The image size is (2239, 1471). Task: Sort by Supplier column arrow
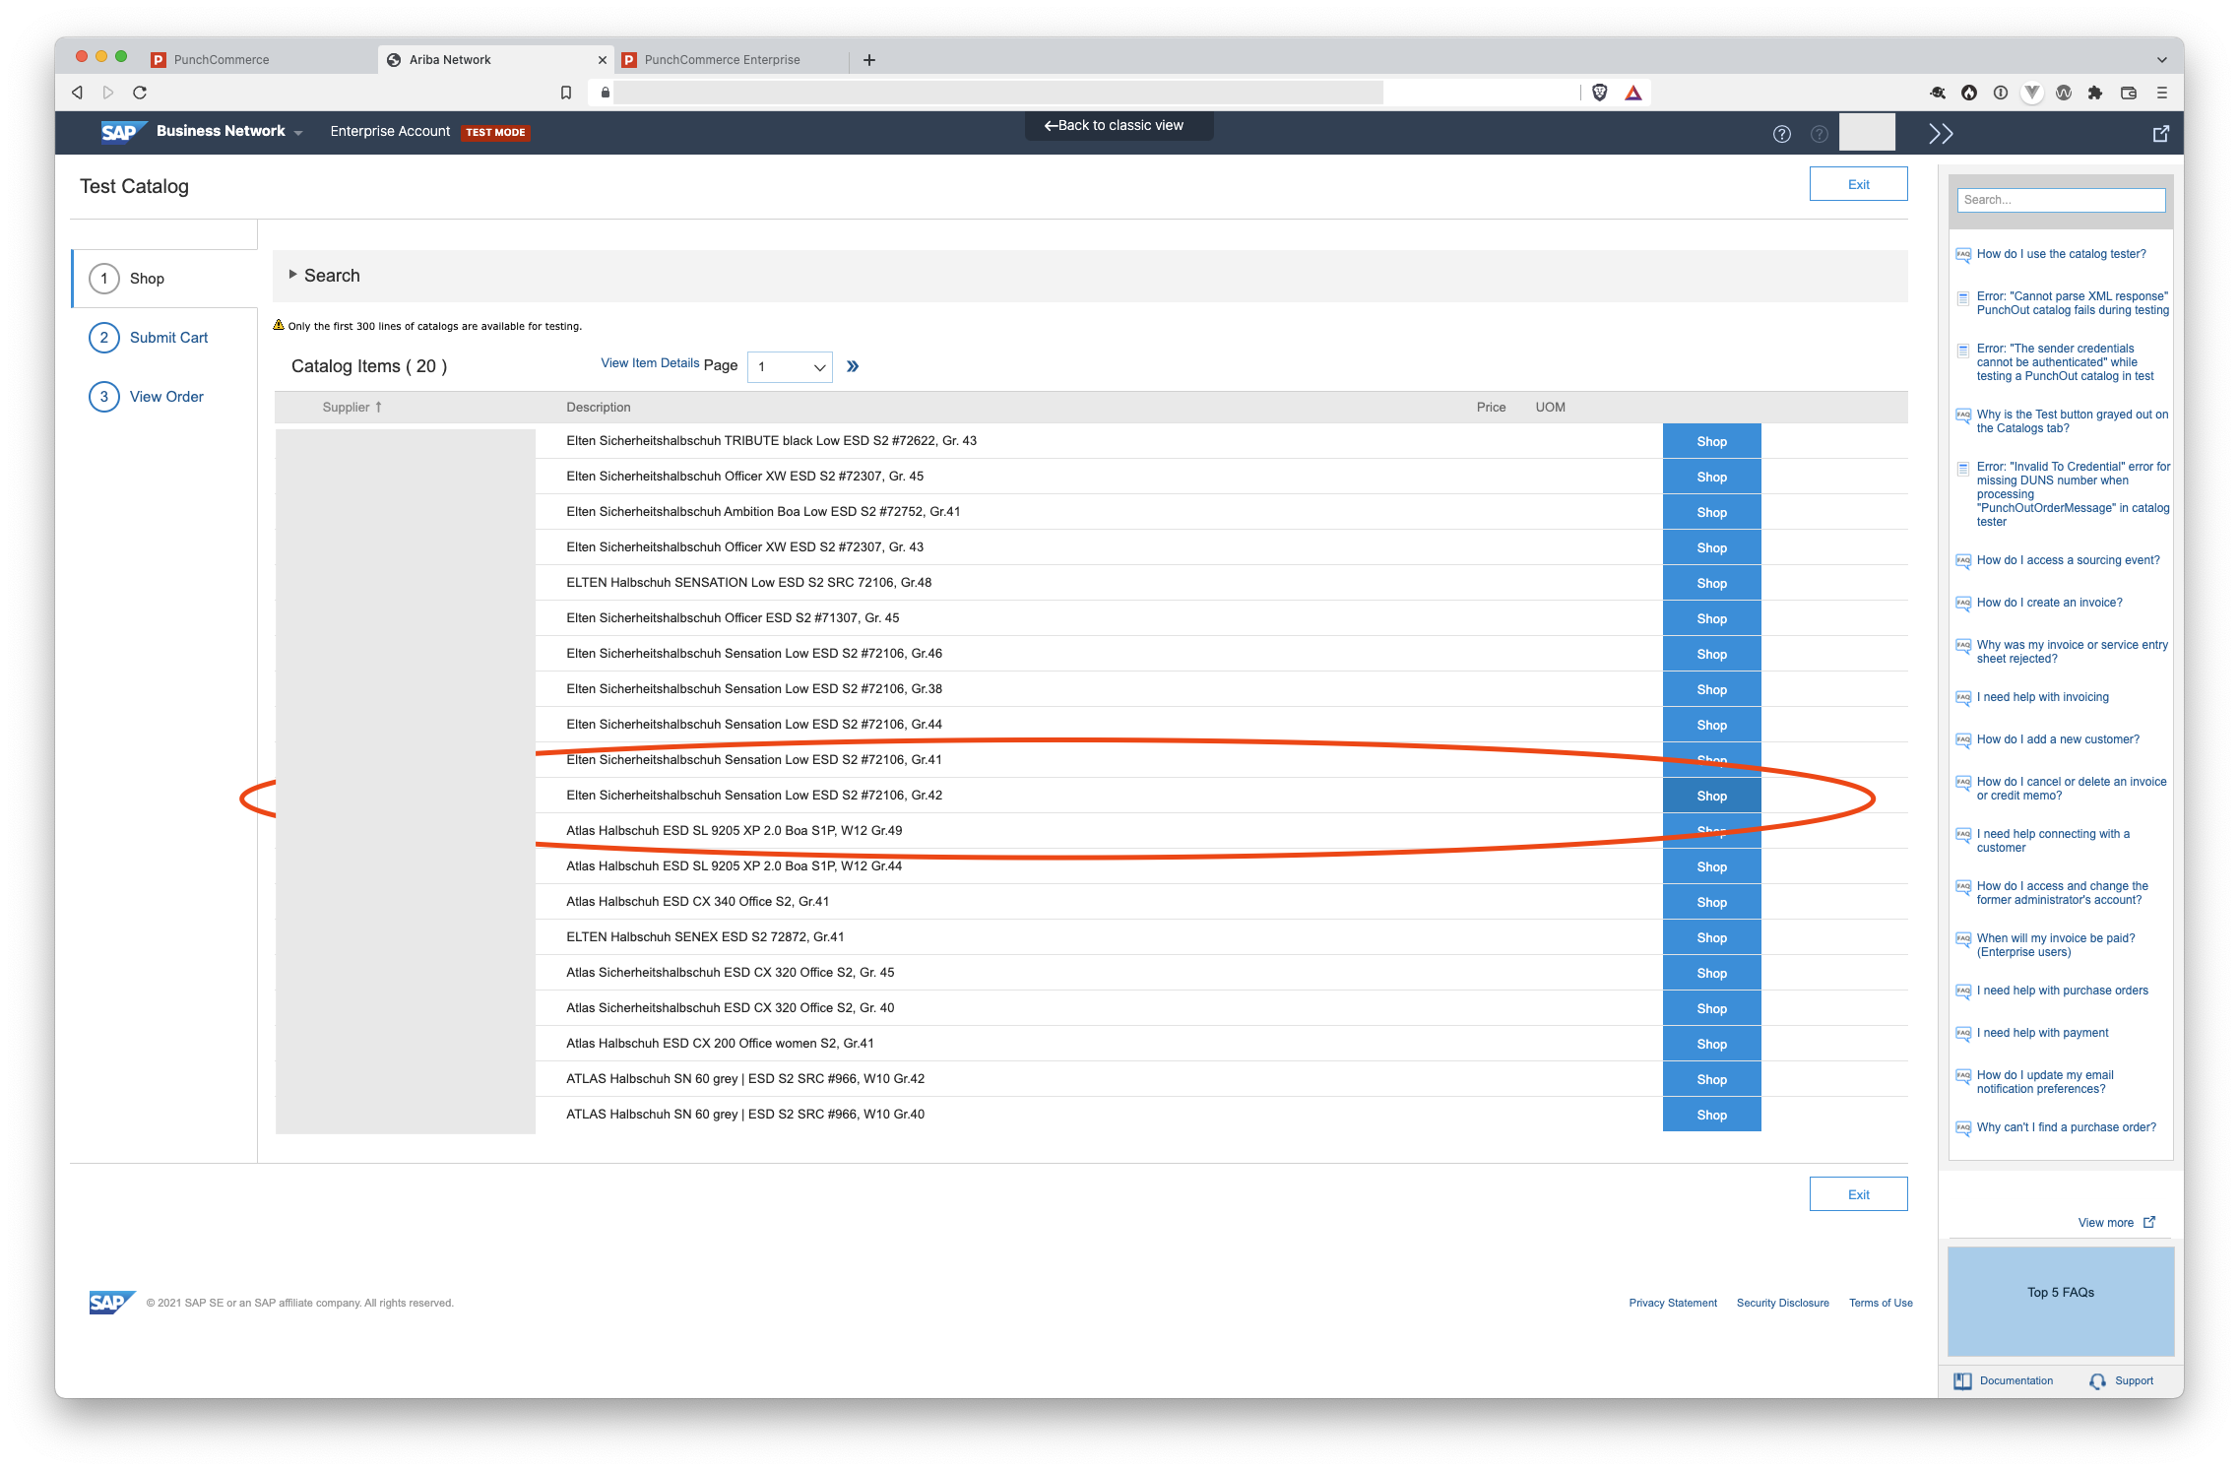coord(378,407)
